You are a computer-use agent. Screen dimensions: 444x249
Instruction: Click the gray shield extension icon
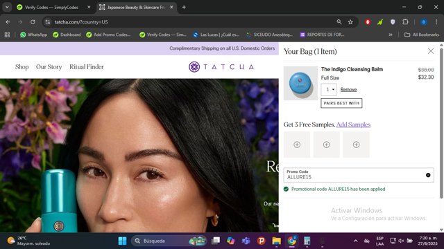[x=393, y=21]
